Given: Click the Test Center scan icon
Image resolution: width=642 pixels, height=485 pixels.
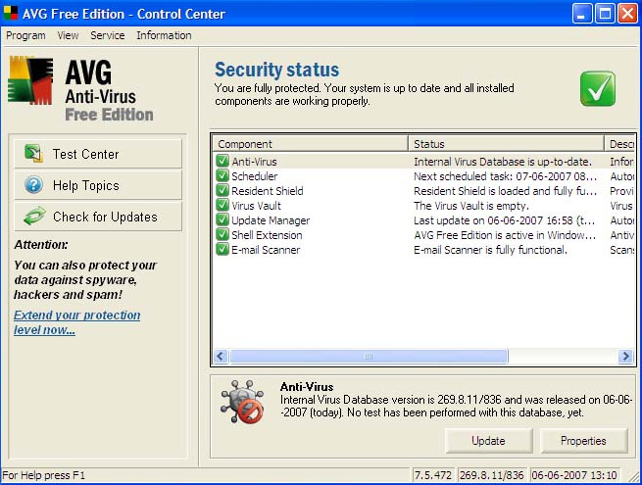Looking at the screenshot, I should tap(33, 154).
